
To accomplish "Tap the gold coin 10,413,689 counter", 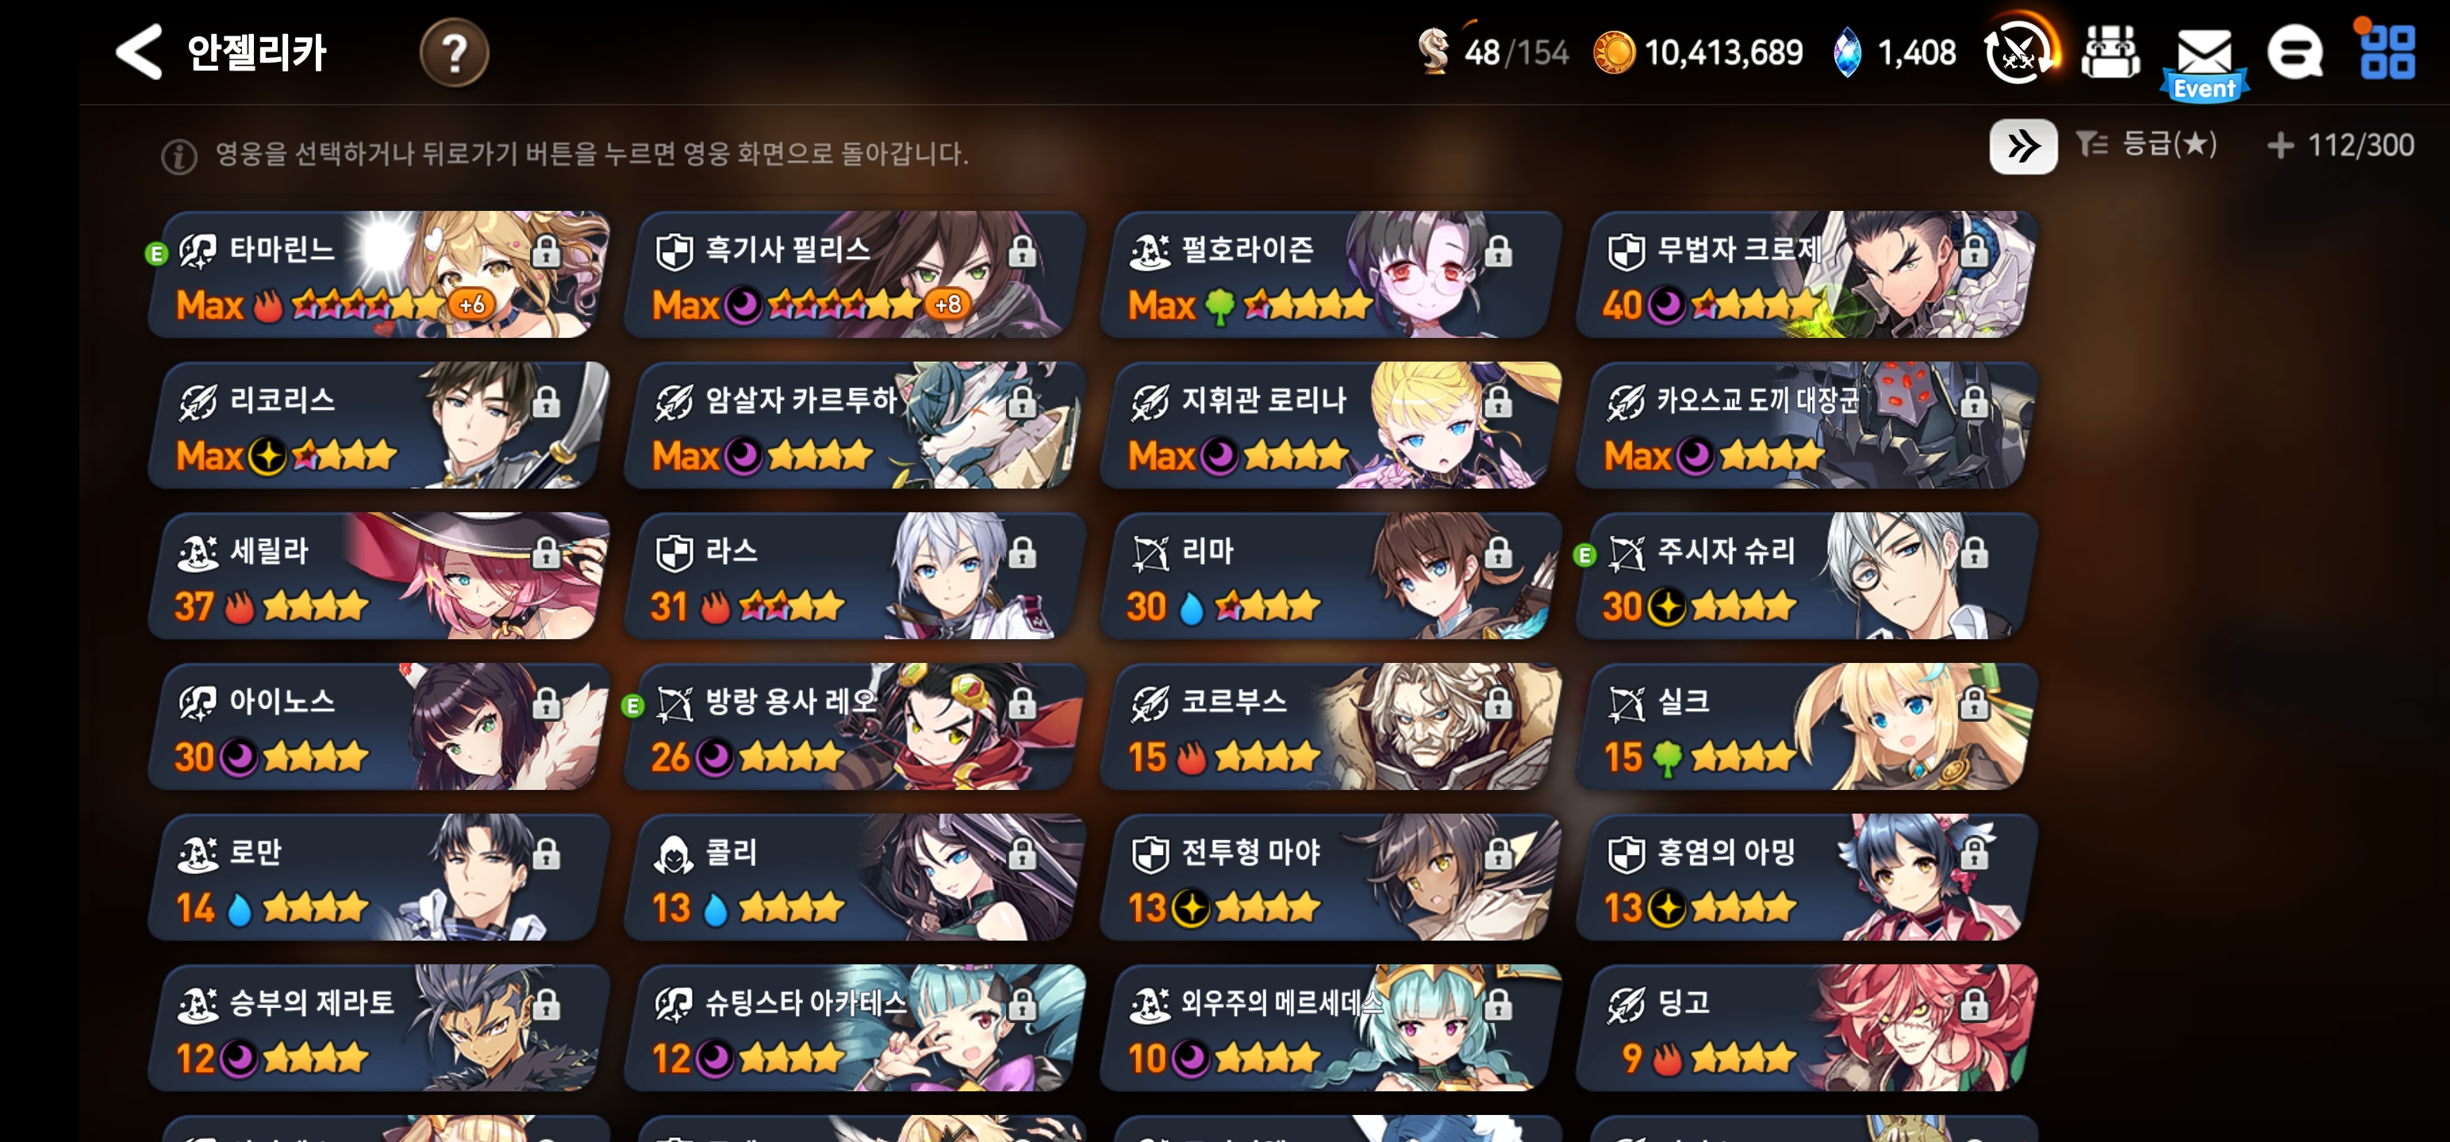I will (x=1698, y=52).
